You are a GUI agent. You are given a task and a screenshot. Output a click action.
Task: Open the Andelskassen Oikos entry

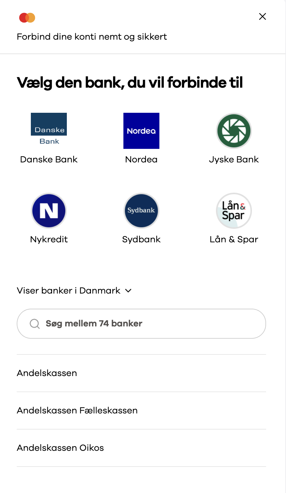60,448
